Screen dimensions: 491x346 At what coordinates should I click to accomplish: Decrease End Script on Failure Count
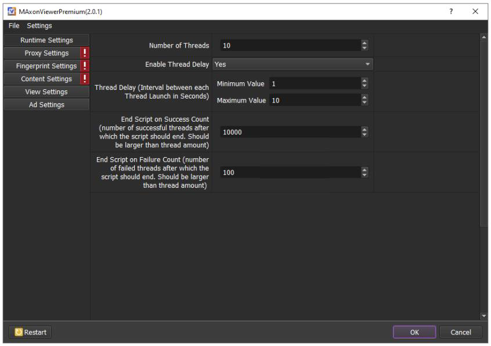364,175
